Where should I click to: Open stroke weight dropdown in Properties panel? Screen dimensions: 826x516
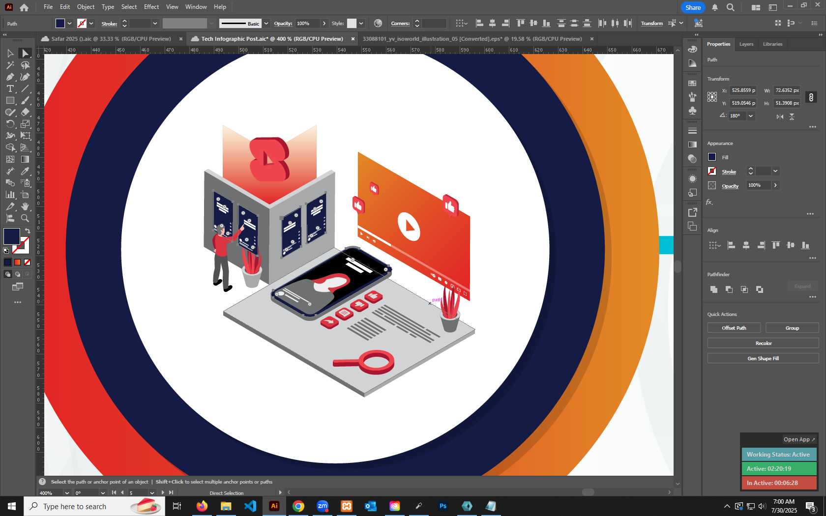point(775,171)
